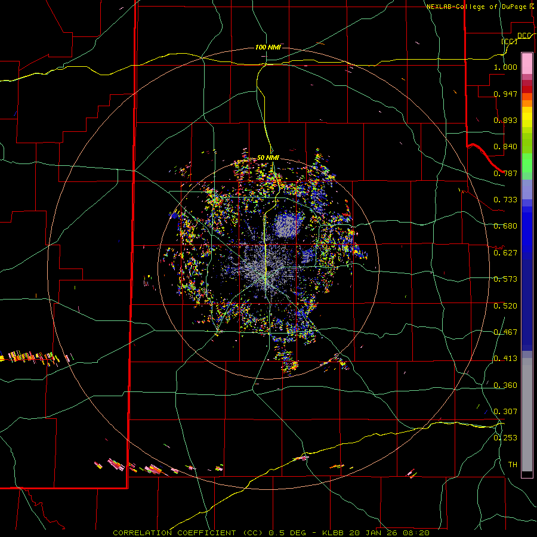The image size is (537, 537).
Task: Click the 0.413 color scale value
Action: 505,359
